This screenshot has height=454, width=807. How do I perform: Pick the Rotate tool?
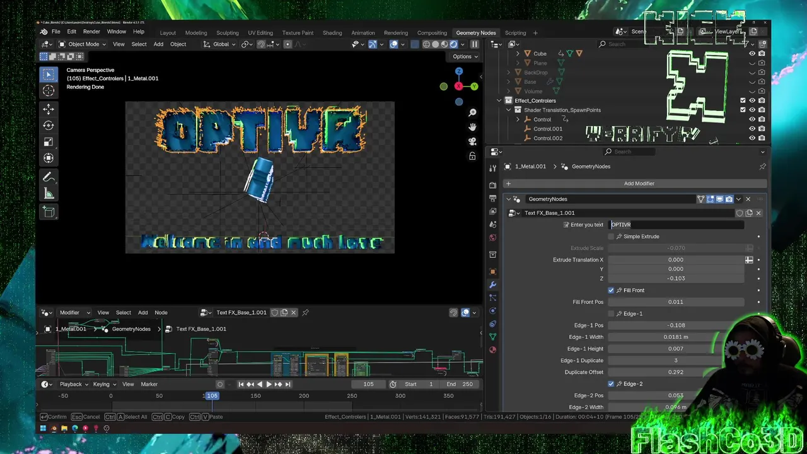49,125
